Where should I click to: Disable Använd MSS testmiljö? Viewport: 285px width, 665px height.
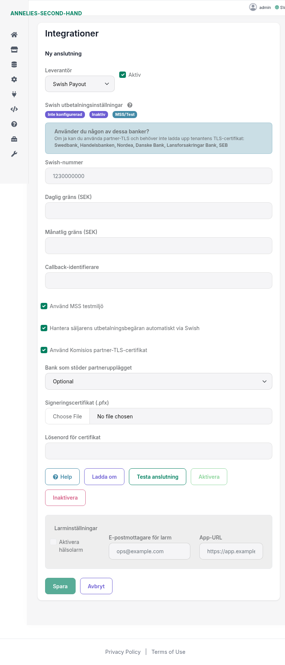pyautogui.click(x=44, y=306)
